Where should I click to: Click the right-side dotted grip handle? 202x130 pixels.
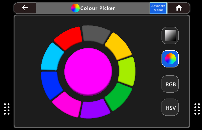[197, 109]
